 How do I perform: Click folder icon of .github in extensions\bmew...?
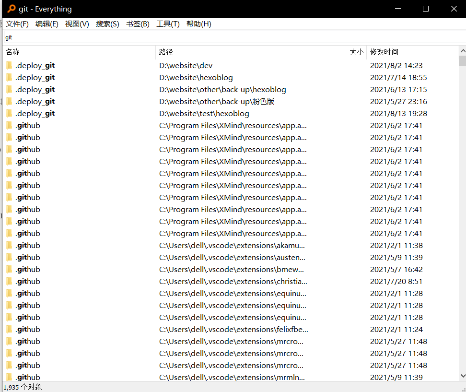click(9, 270)
